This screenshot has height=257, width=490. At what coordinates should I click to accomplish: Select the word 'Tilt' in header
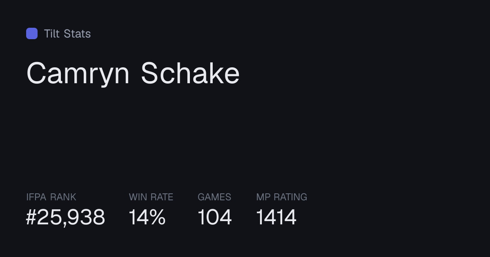coord(52,33)
